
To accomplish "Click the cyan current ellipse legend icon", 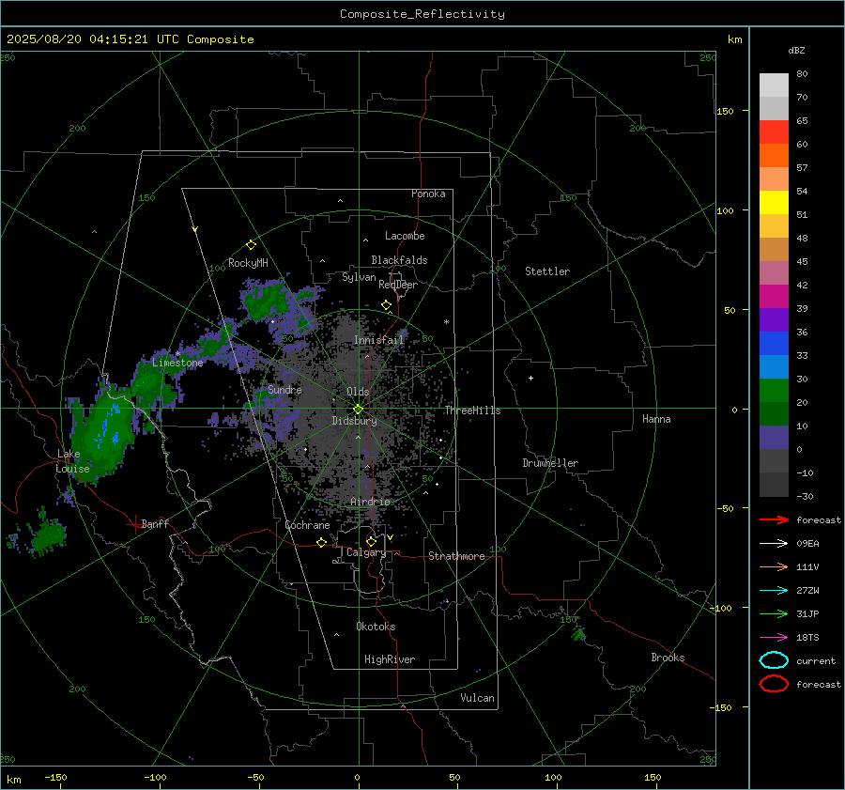I will tap(774, 660).
